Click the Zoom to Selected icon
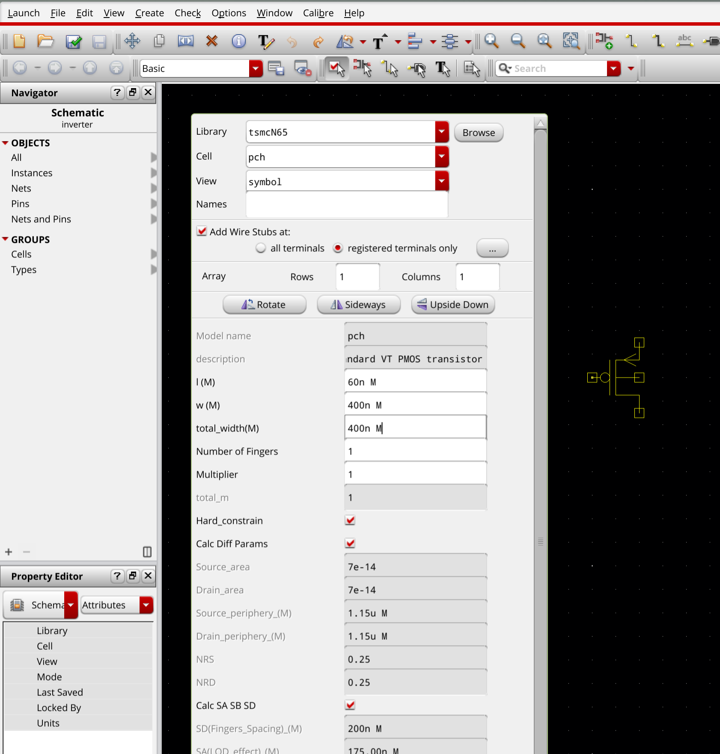The height and width of the screenshot is (754, 720). click(571, 41)
